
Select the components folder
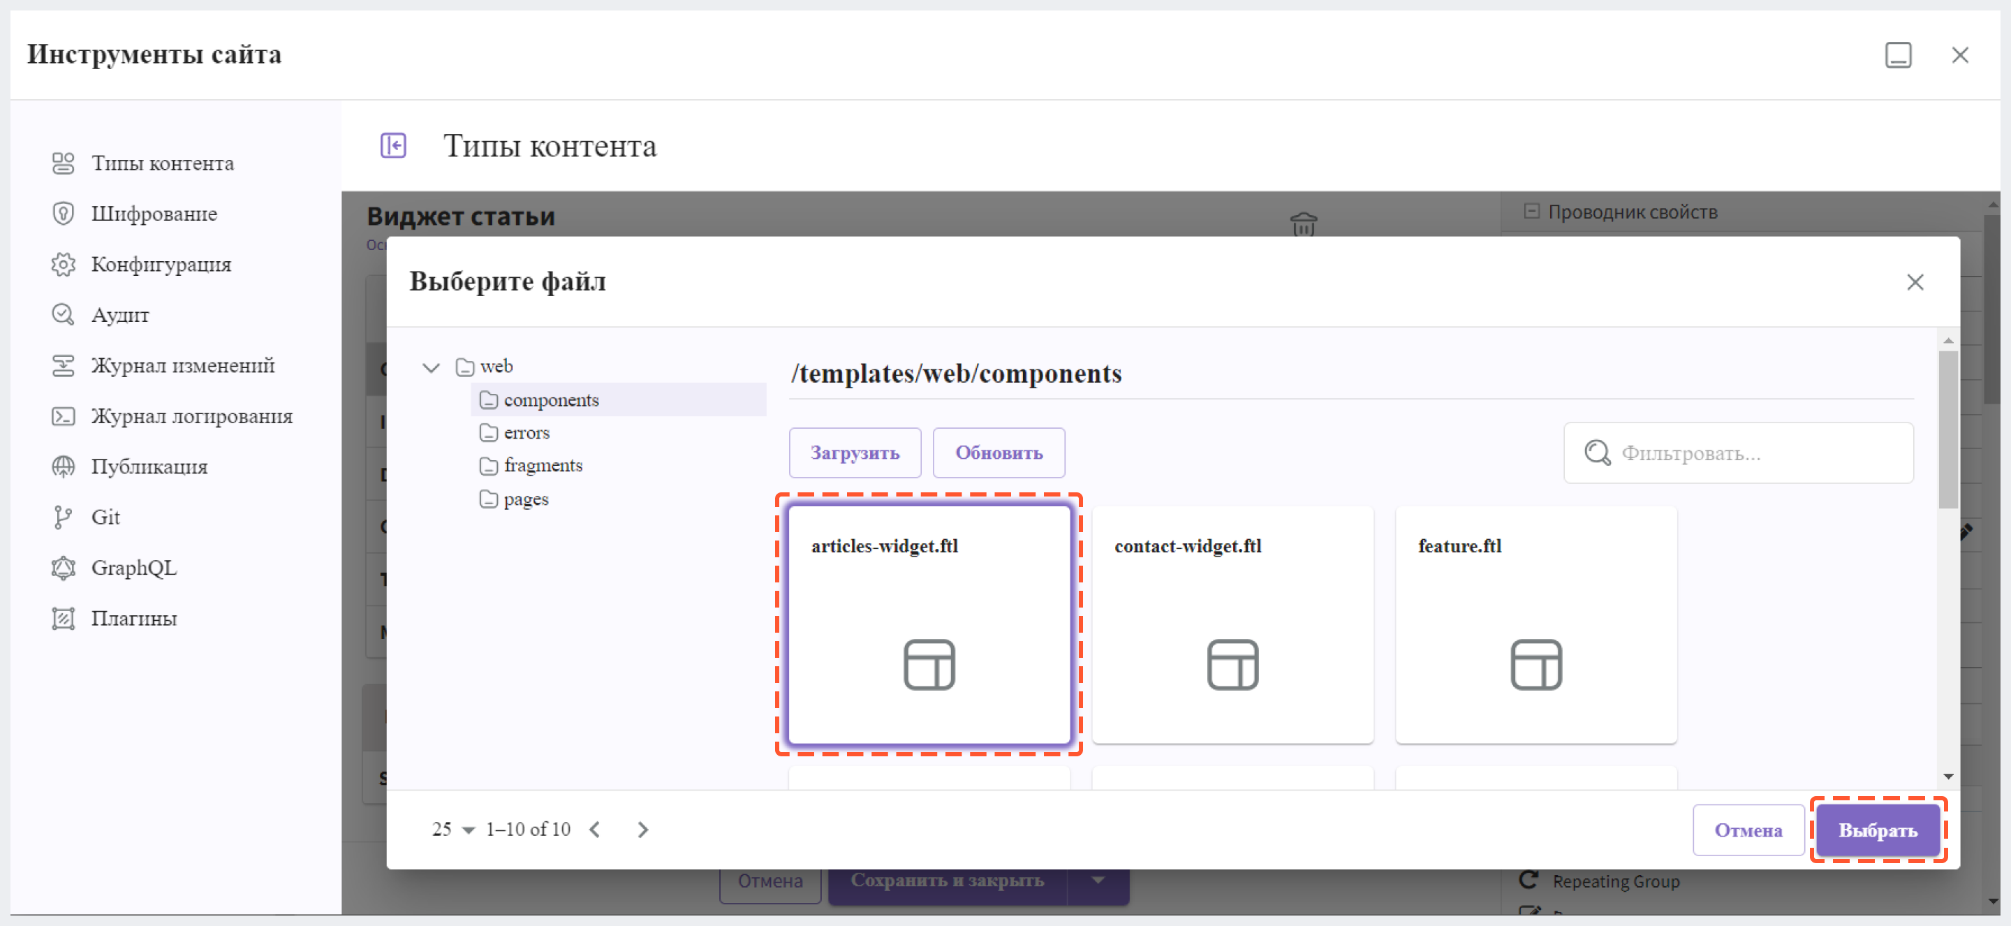(x=618, y=399)
